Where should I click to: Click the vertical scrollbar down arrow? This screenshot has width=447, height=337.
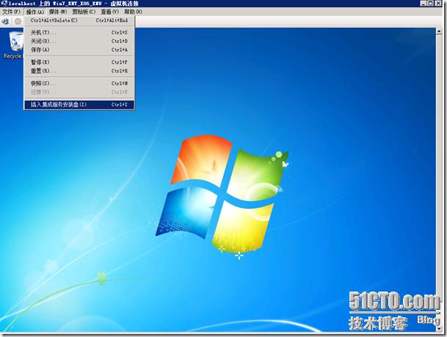point(439,328)
